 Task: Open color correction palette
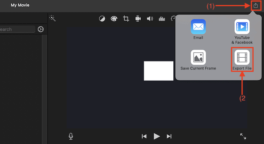(x=114, y=19)
